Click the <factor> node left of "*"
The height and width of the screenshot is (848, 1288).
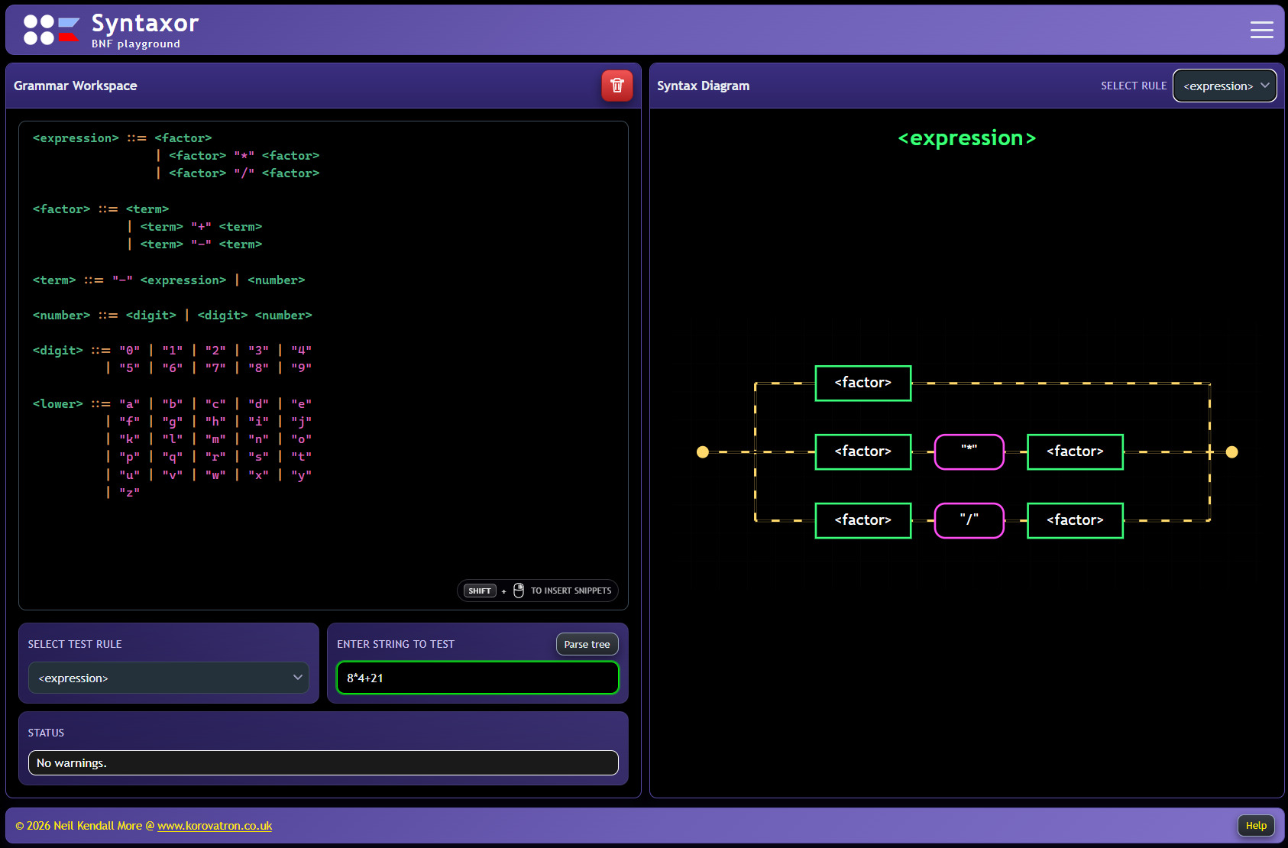[863, 452]
